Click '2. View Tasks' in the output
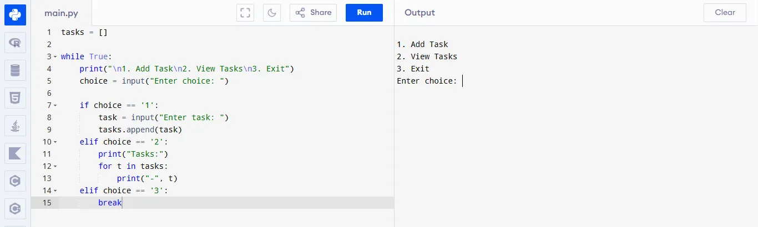The image size is (758, 227). pos(427,56)
